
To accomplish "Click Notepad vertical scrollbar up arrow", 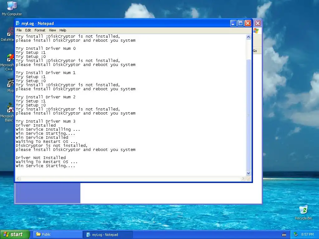I will 248,37.
